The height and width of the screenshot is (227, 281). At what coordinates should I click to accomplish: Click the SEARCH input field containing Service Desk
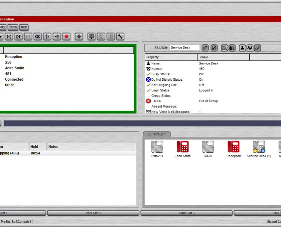pyautogui.click(x=185, y=48)
